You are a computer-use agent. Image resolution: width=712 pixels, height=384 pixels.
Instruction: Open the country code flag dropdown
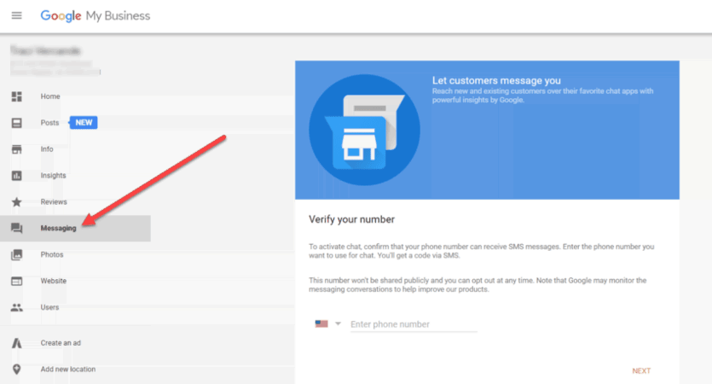coord(327,324)
